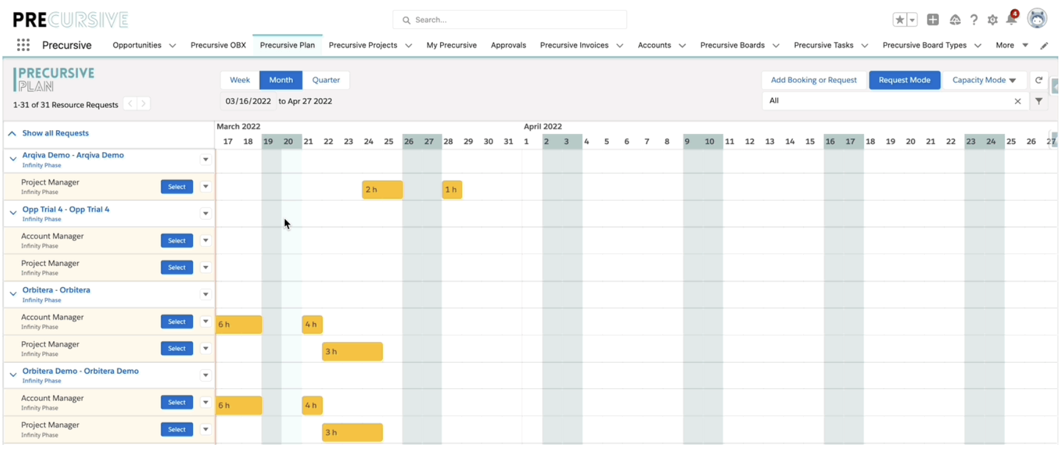Open the Precursive OBX tab
Image resolution: width=1062 pixels, height=449 pixels.
[218, 46]
